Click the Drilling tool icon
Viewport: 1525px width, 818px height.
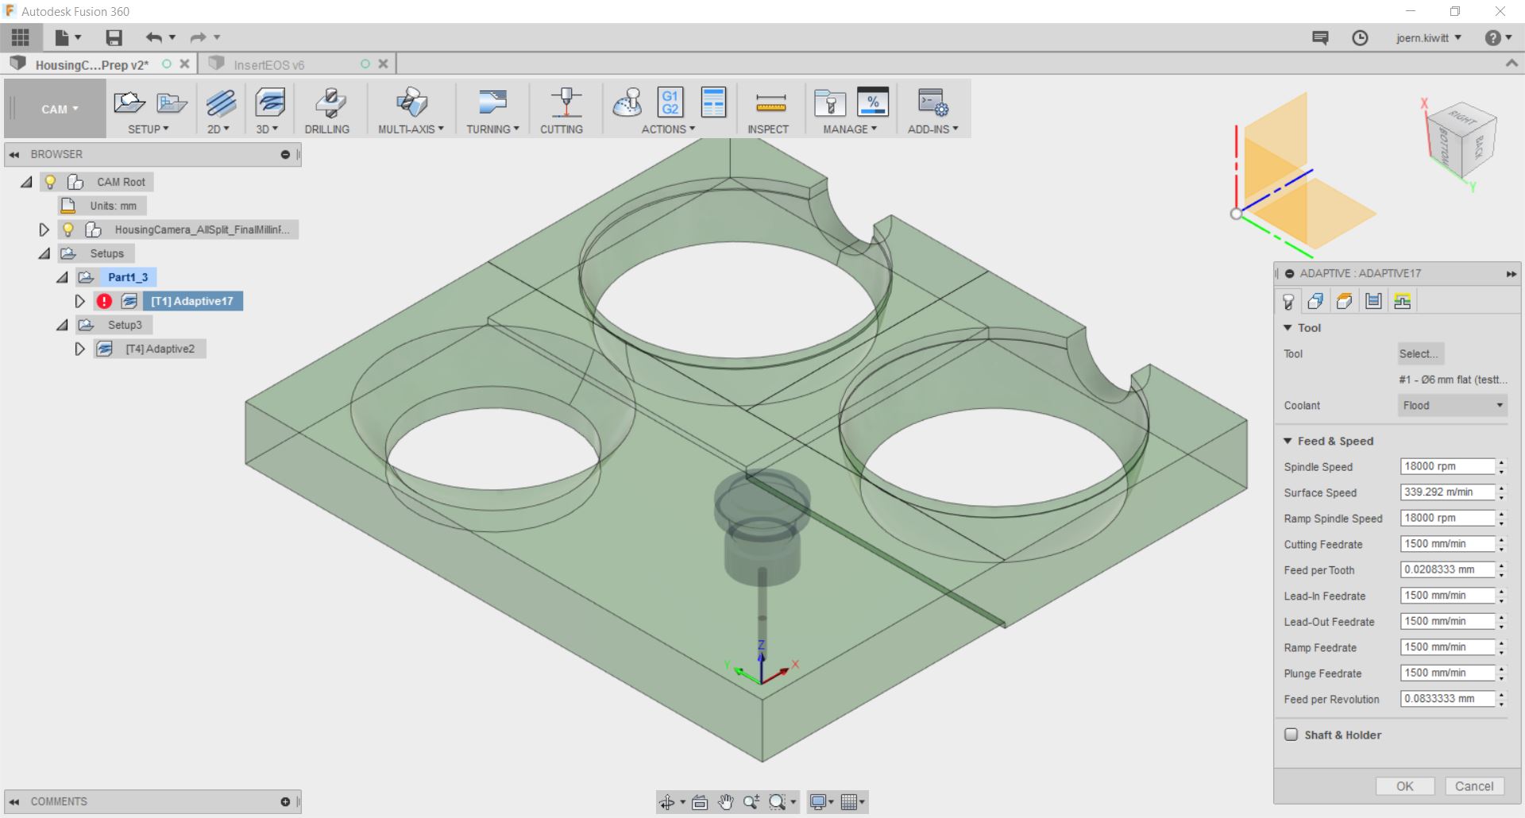pyautogui.click(x=330, y=102)
